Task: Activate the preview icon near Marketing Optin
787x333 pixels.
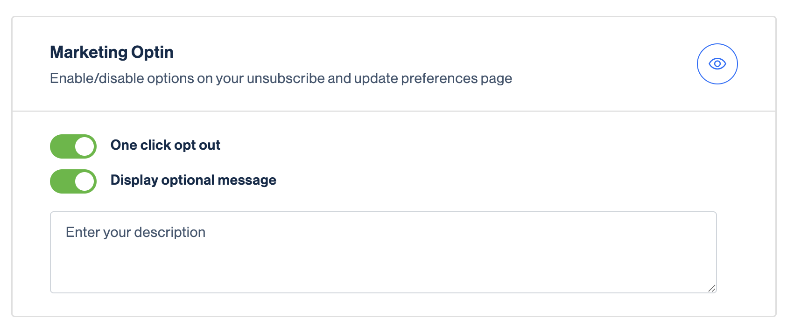Action: pyautogui.click(x=717, y=63)
